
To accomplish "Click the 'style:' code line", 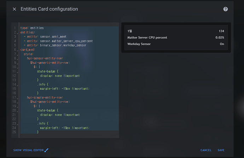I will click(29, 54).
